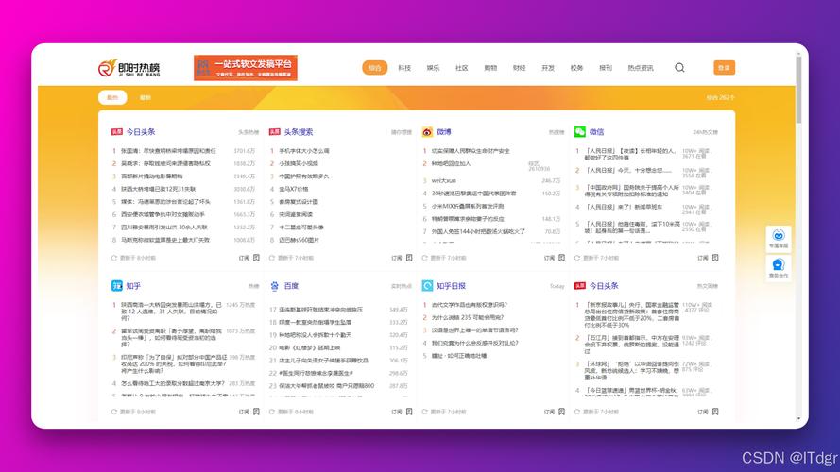Open the 一站式软文发稿平台 banner ad
The height and width of the screenshot is (472, 840).
pyautogui.click(x=245, y=67)
